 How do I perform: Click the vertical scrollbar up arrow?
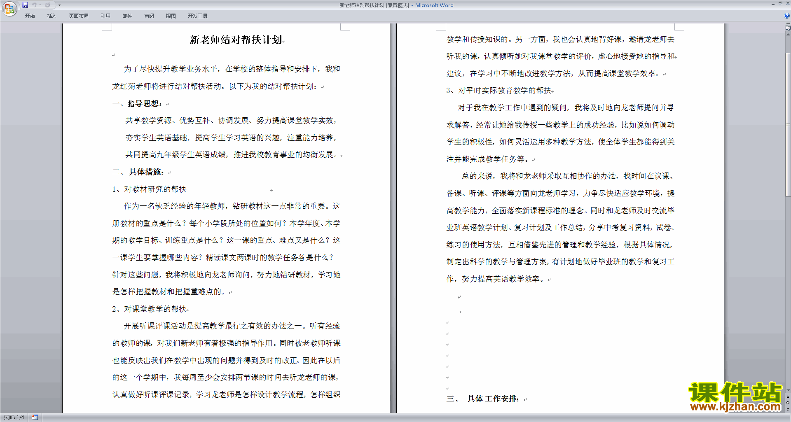[788, 35]
